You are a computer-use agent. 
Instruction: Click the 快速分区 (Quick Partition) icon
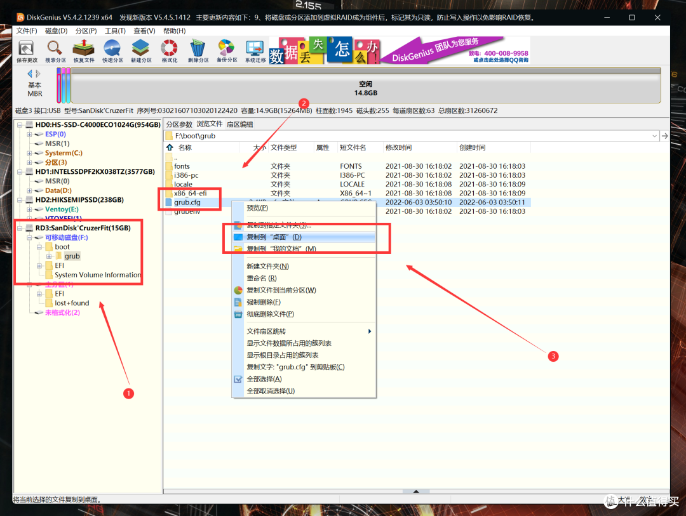coord(112,50)
